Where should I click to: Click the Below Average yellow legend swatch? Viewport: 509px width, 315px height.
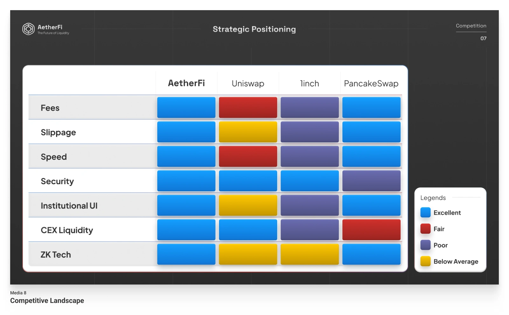(x=425, y=261)
